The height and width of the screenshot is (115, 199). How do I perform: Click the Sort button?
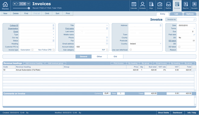(57, 14)
